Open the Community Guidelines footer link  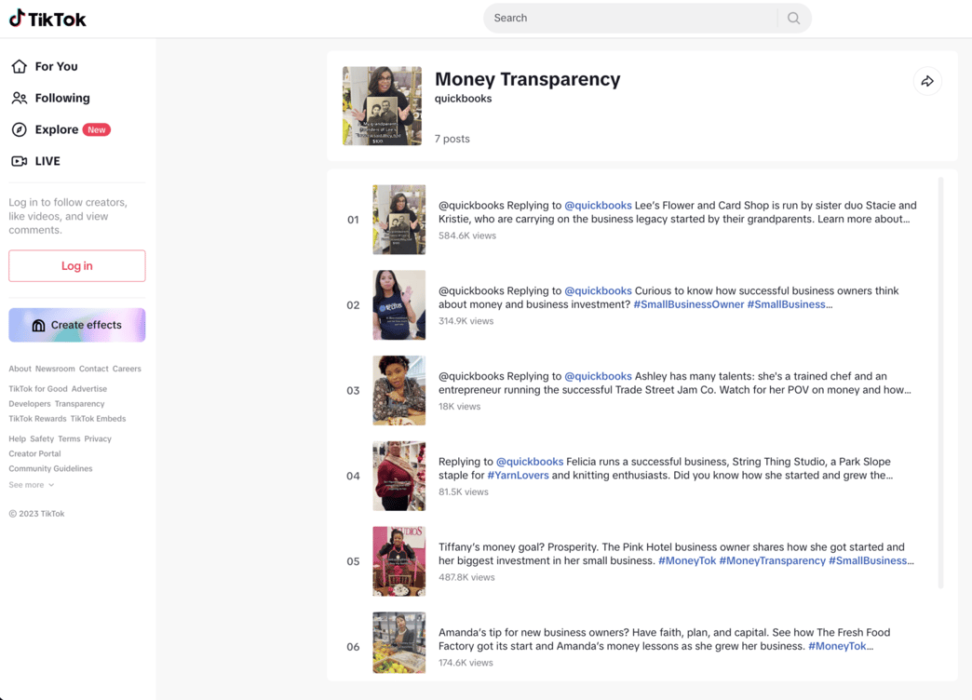50,469
